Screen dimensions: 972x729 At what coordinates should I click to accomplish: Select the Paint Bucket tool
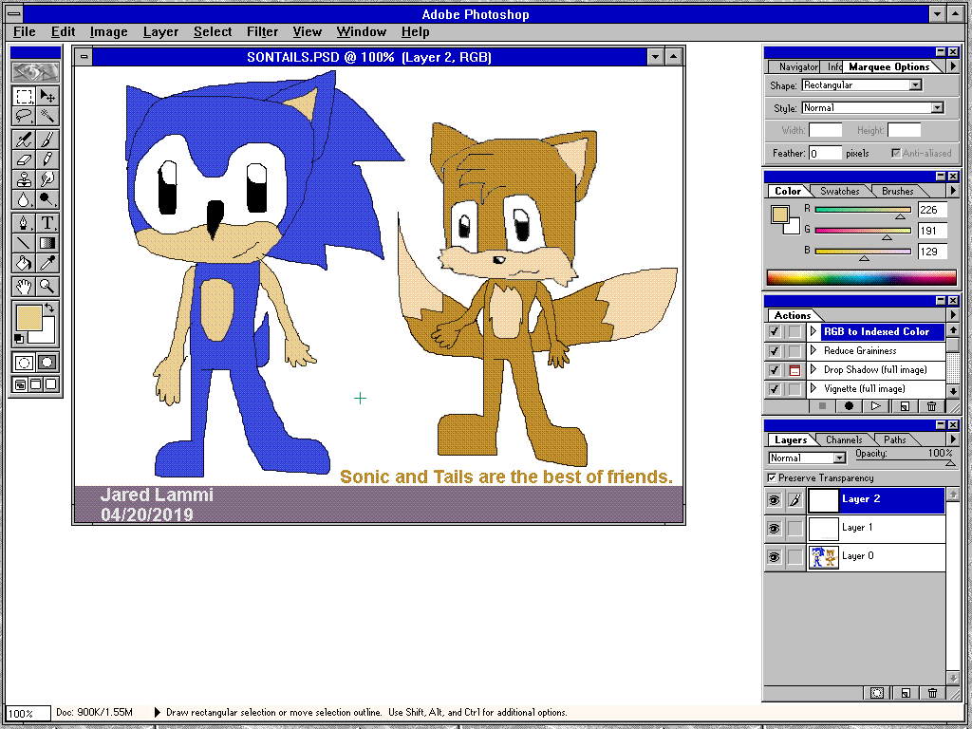tap(24, 263)
